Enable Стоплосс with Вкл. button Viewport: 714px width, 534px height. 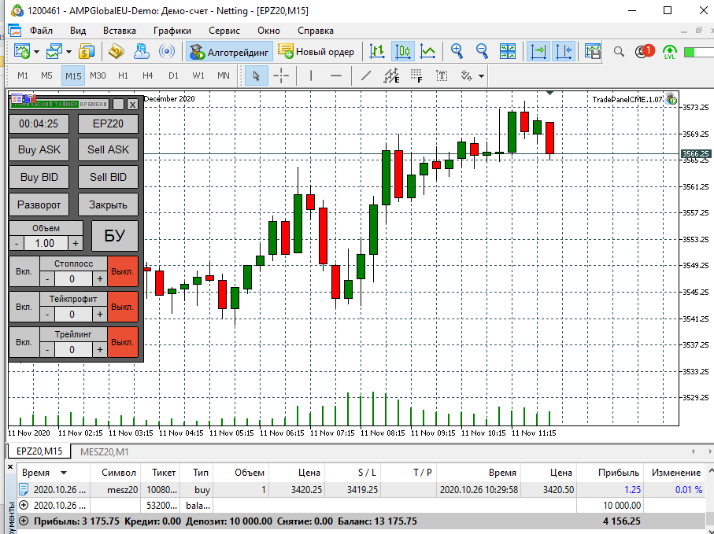(24, 271)
